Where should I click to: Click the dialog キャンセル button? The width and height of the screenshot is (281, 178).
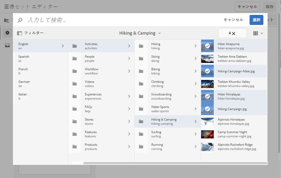(x=233, y=20)
